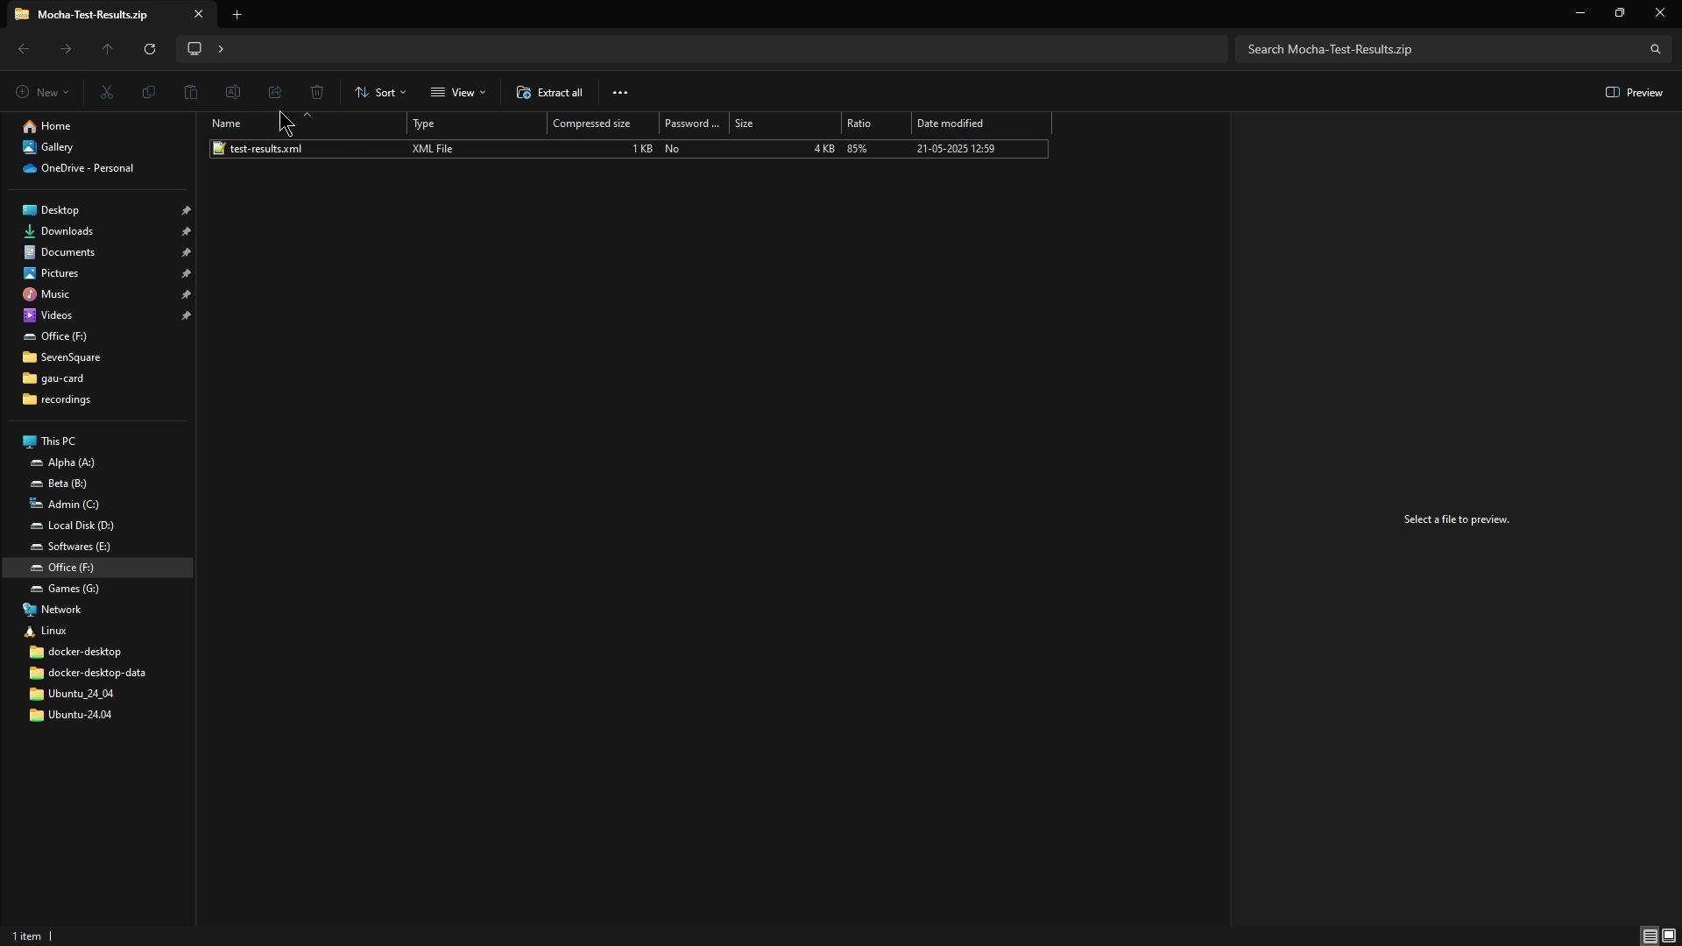Open the View dropdown menu
This screenshot has height=946, width=1682.
click(x=458, y=92)
